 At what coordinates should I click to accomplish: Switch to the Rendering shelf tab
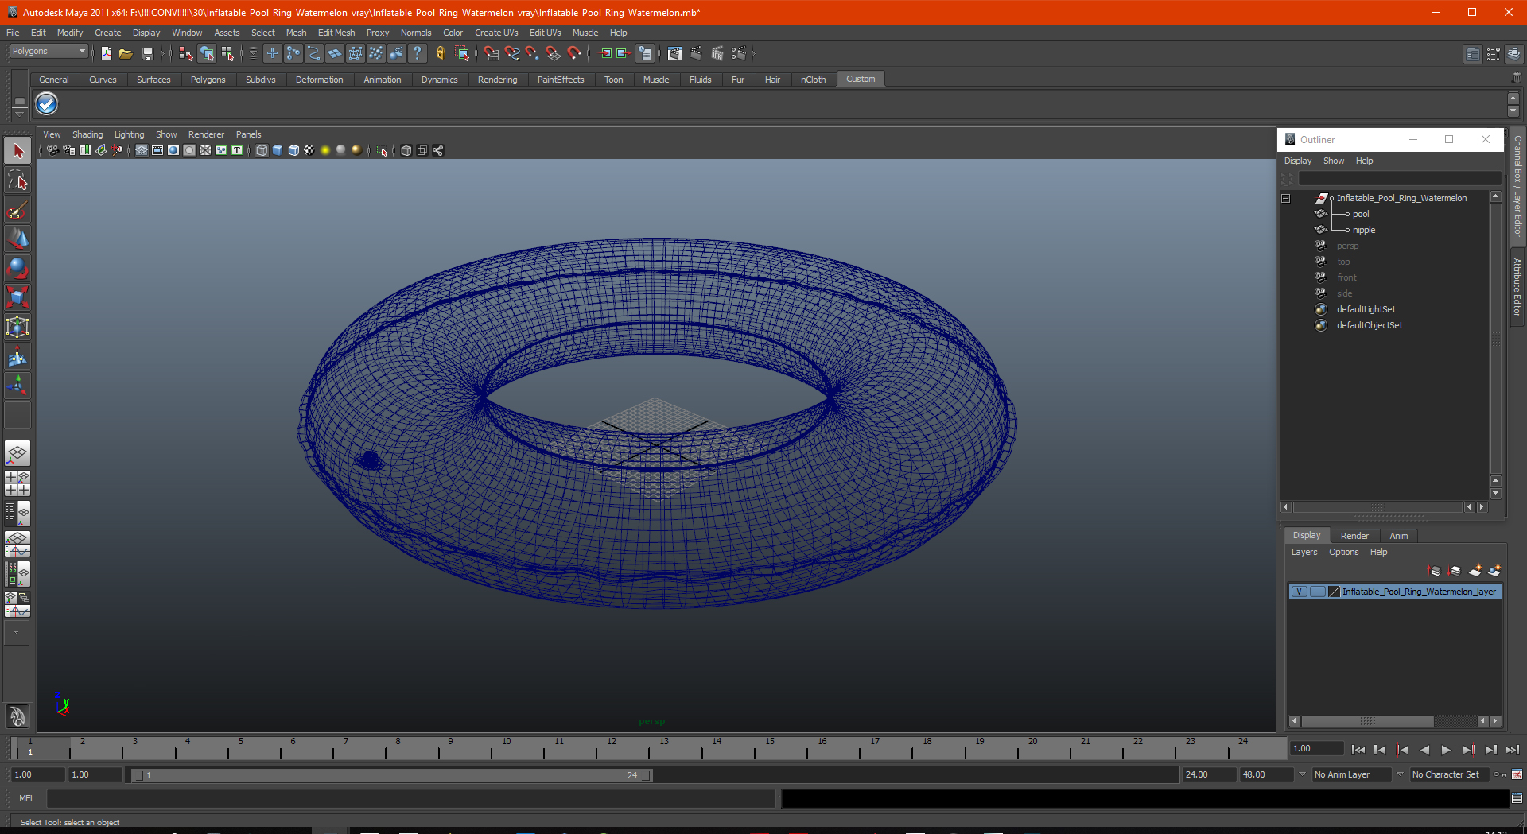(497, 80)
